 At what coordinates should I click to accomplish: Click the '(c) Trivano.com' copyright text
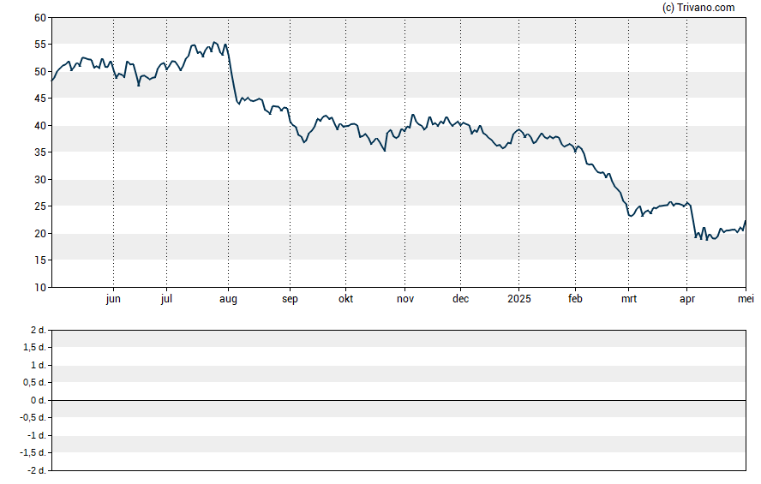pos(698,7)
